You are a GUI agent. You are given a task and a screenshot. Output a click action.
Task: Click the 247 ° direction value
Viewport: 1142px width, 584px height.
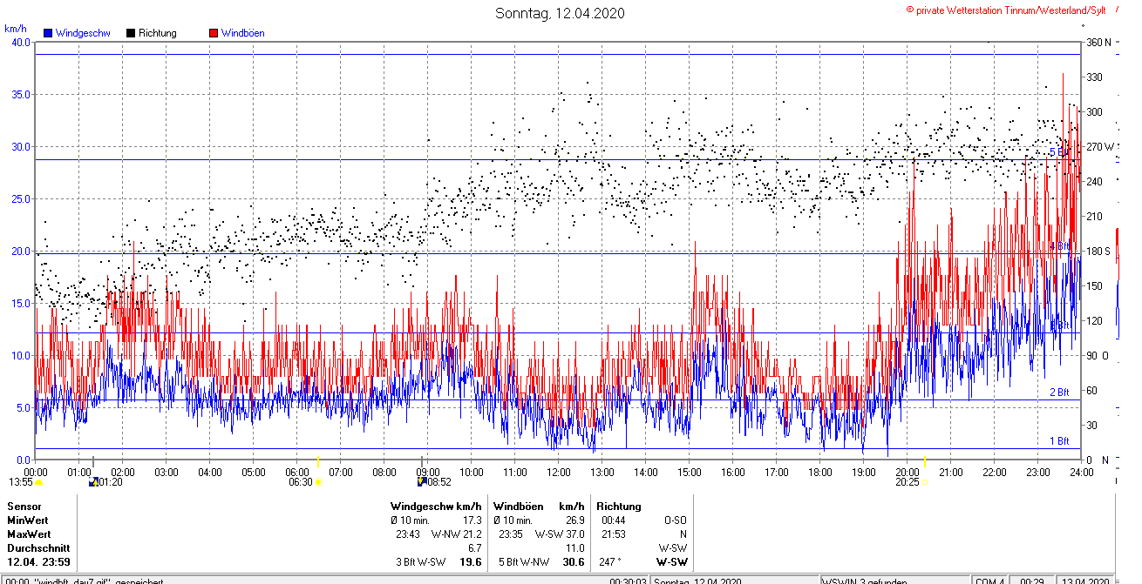(610, 562)
